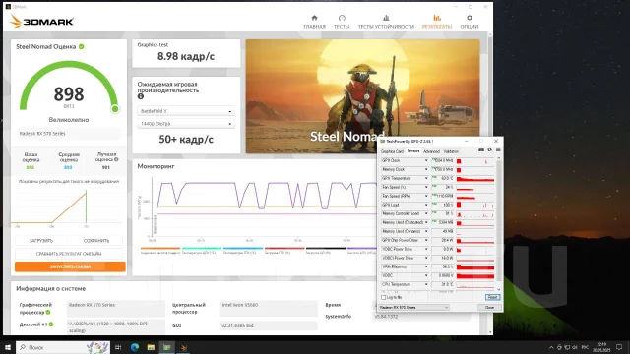Click the 3DMark logo

pyautogui.click(x=41, y=21)
